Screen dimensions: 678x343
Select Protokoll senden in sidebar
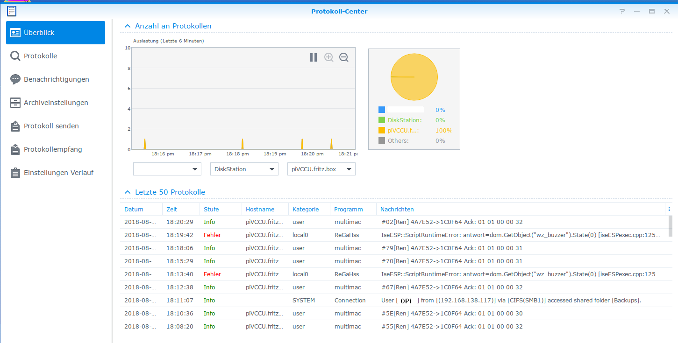click(x=56, y=126)
